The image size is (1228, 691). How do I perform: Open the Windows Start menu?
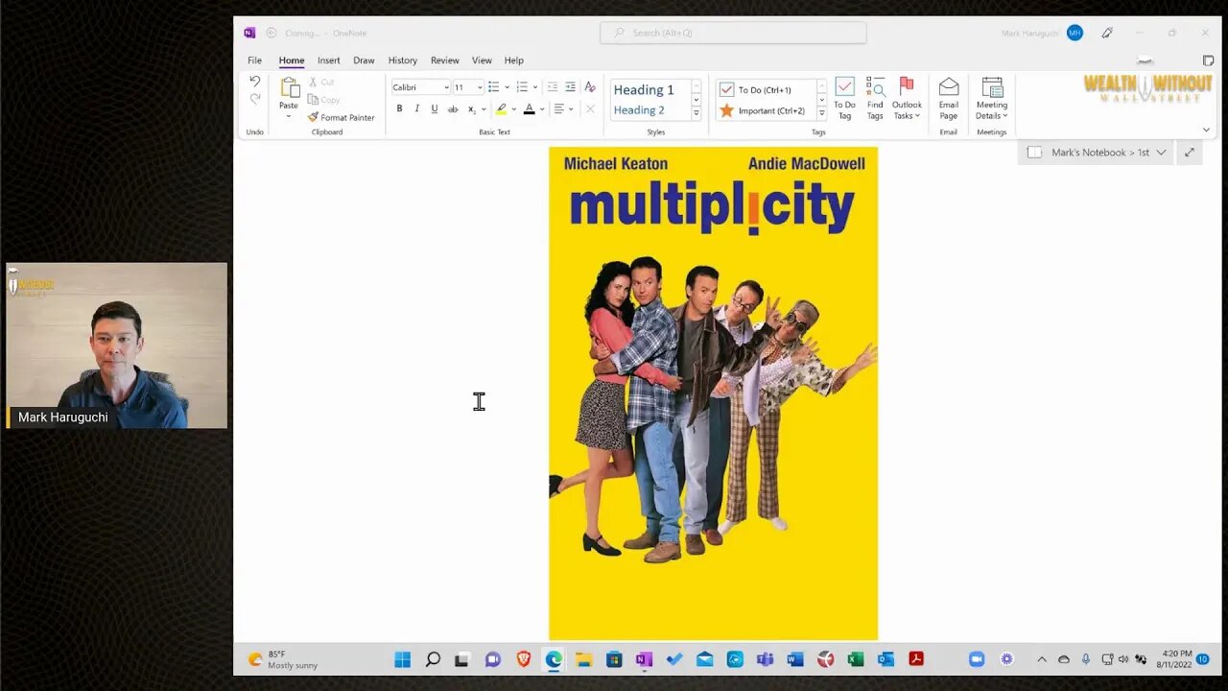click(x=402, y=659)
